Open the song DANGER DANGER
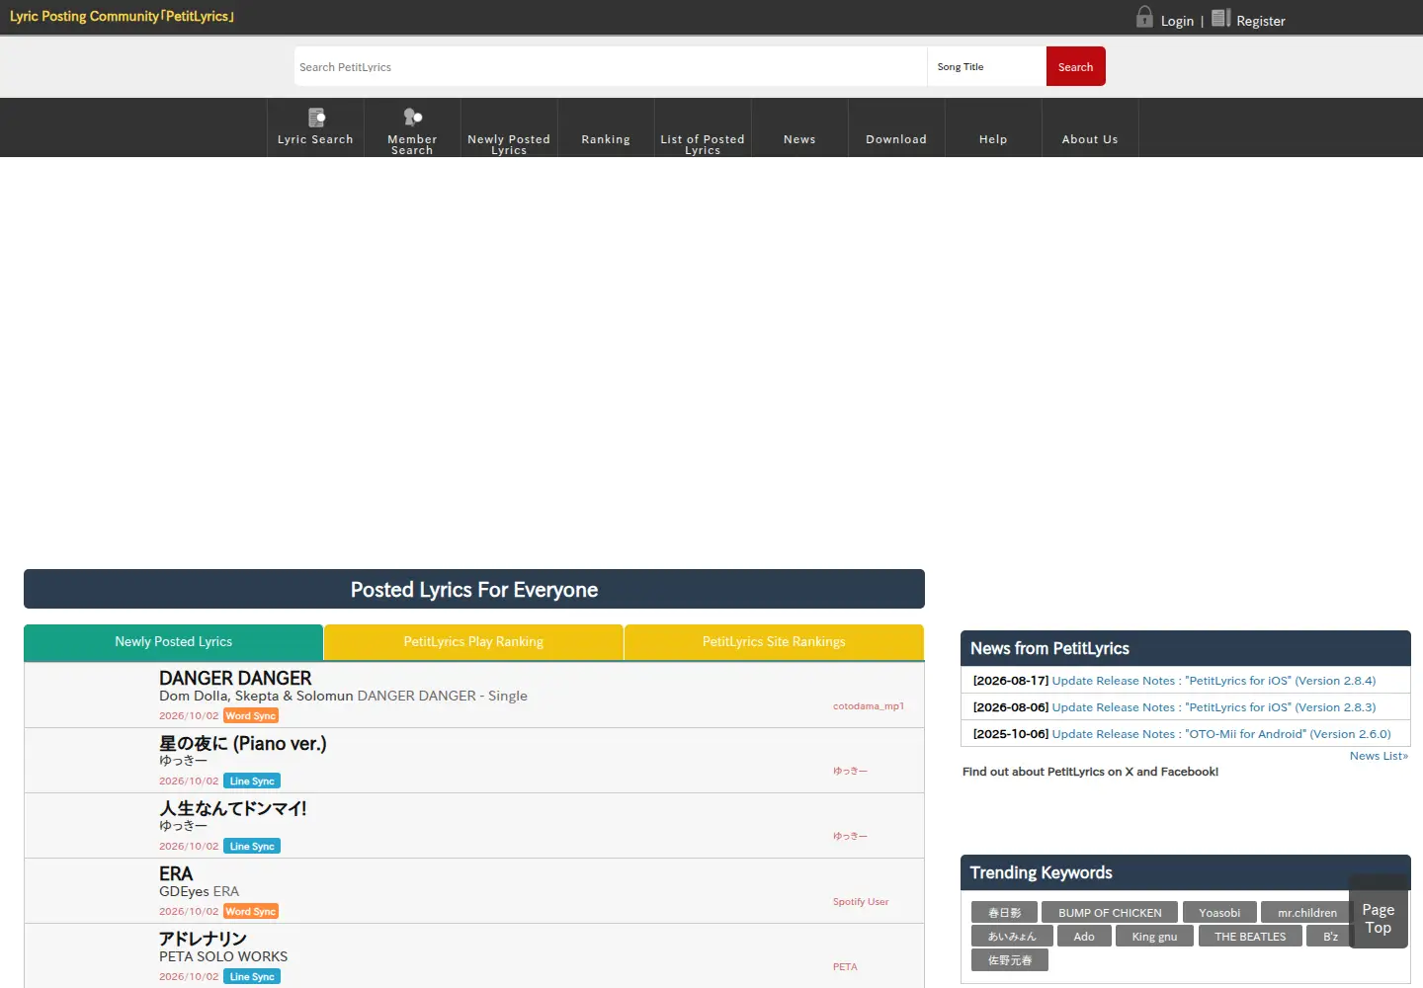The width and height of the screenshot is (1423, 988). pyautogui.click(x=235, y=678)
